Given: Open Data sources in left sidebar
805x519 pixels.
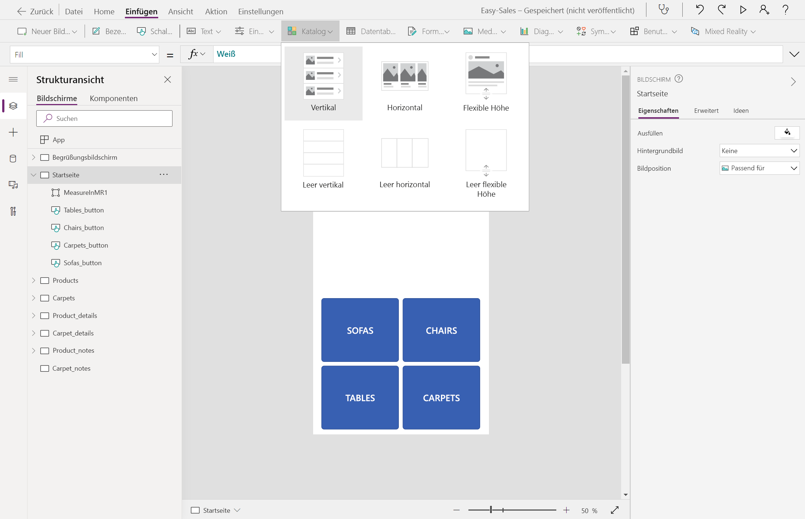Looking at the screenshot, I should (13, 159).
